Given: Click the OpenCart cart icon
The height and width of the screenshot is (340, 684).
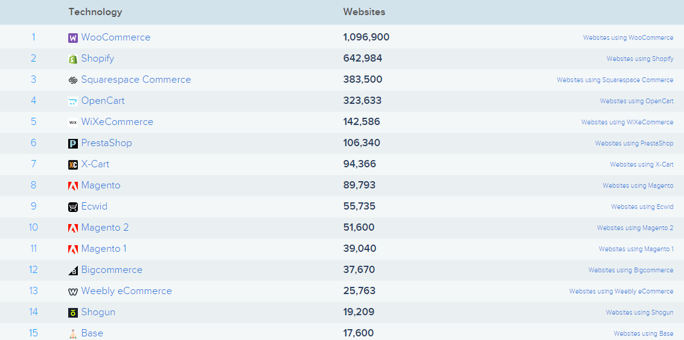Looking at the screenshot, I should [73, 101].
